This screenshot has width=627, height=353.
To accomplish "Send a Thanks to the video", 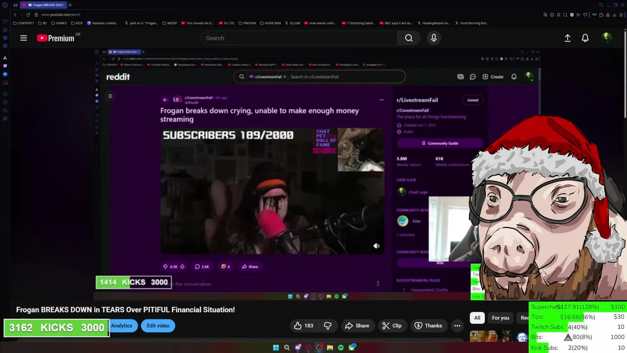I will click(x=428, y=326).
